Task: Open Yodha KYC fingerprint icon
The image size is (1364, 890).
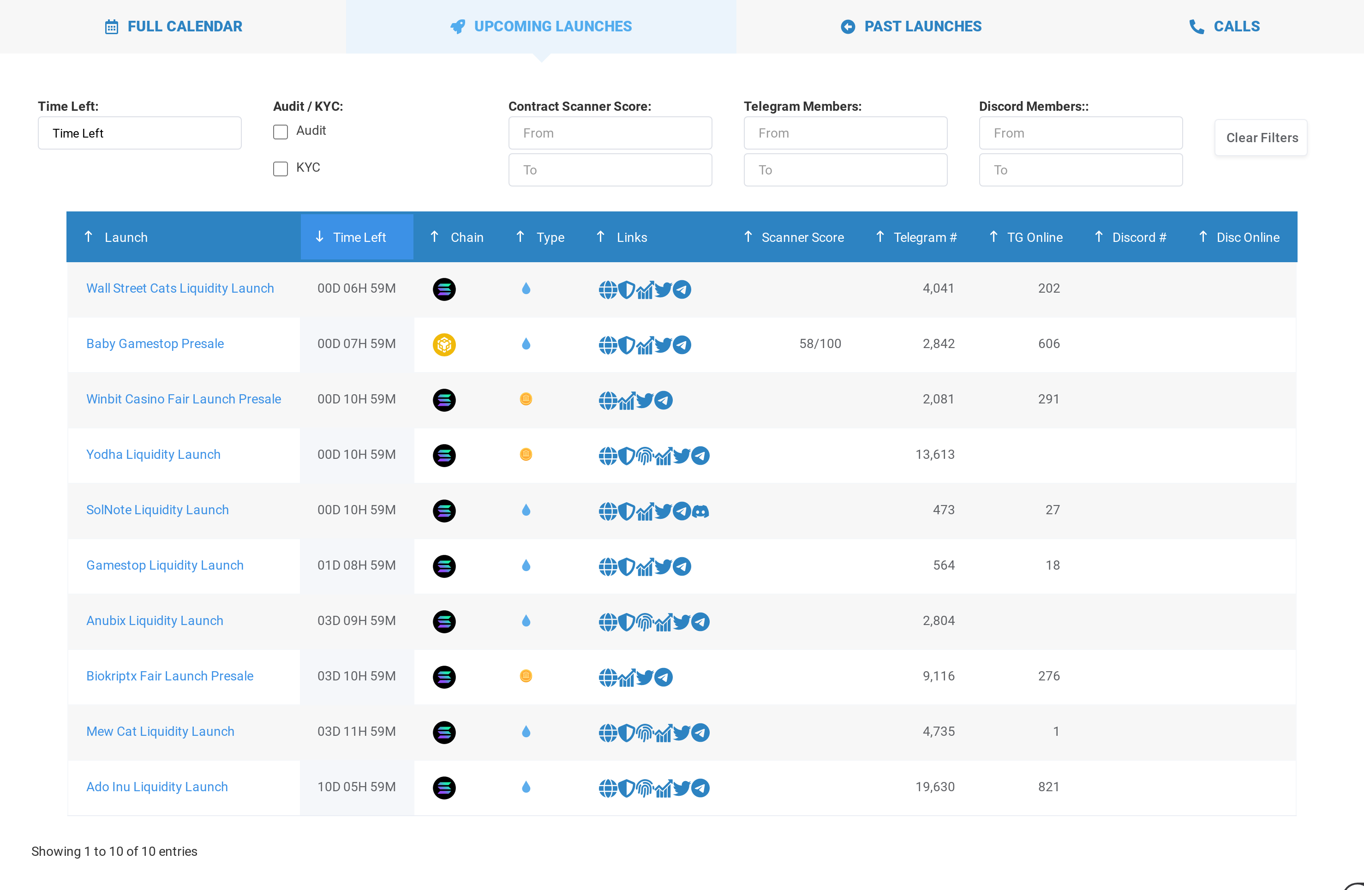Action: point(645,456)
